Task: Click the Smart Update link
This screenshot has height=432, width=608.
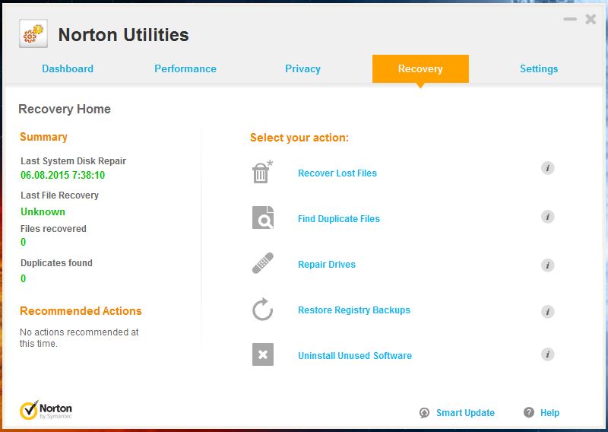Action: click(465, 412)
